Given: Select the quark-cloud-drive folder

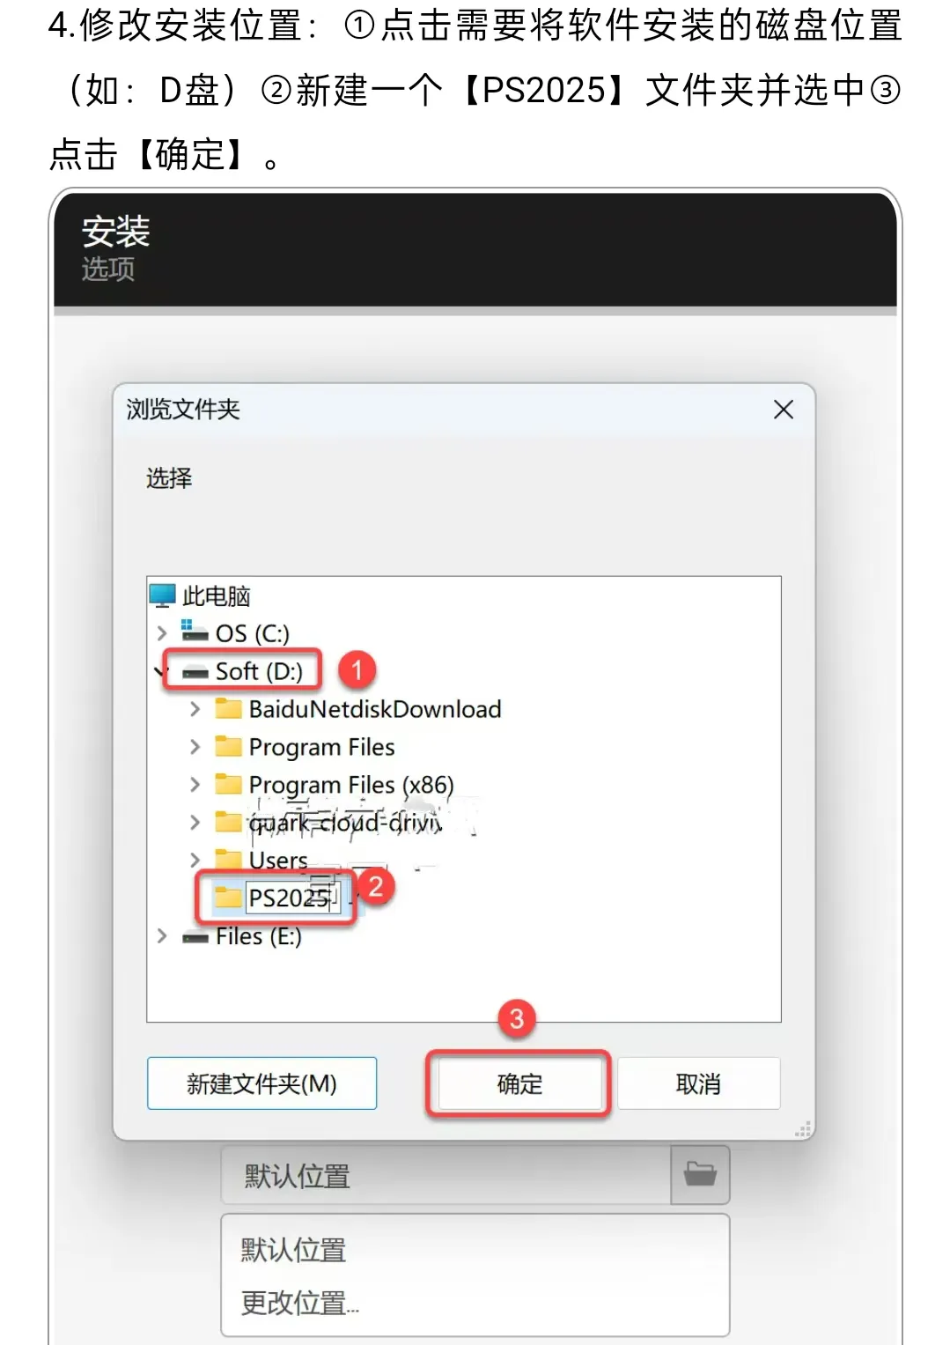Looking at the screenshot, I should pos(328,822).
